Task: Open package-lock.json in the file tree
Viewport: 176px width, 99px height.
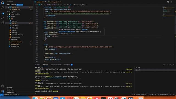Action: pyautogui.click(x=16, y=42)
